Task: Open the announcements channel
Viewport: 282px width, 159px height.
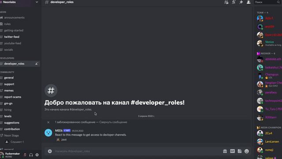Action: tap(14, 18)
